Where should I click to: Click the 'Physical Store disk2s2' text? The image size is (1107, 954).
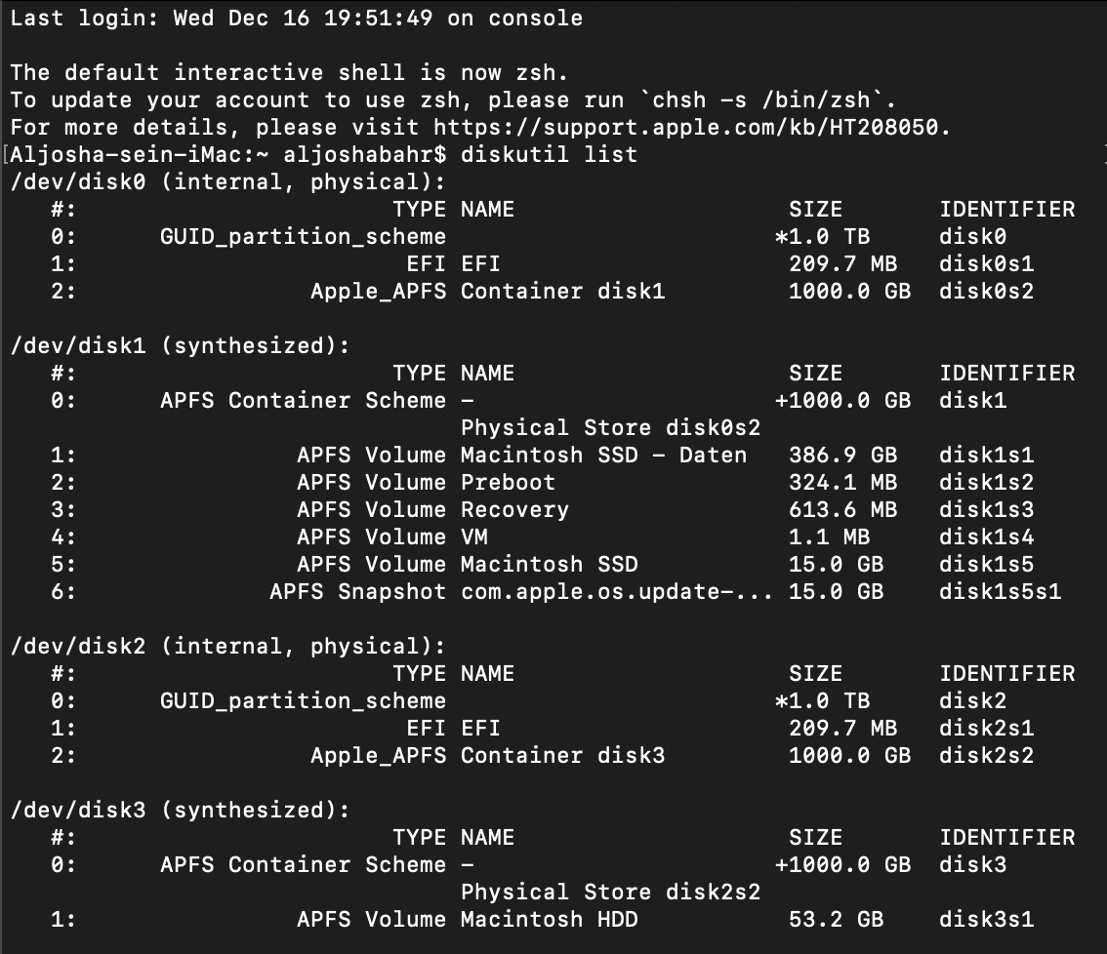point(610,892)
